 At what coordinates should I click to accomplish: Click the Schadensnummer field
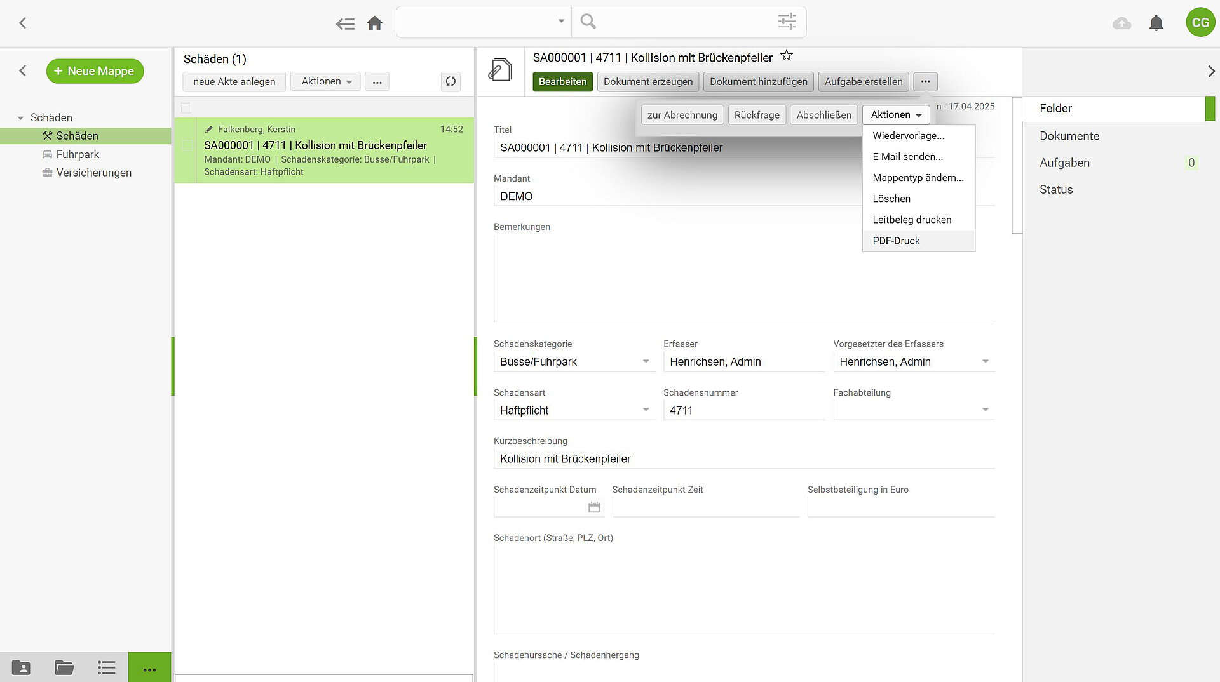point(743,410)
